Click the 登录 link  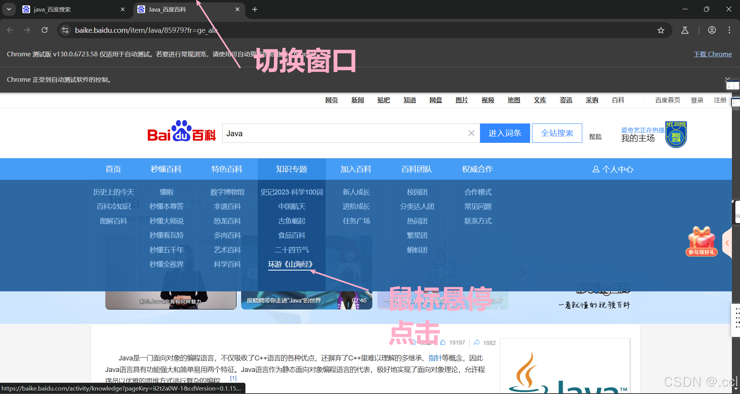697,100
